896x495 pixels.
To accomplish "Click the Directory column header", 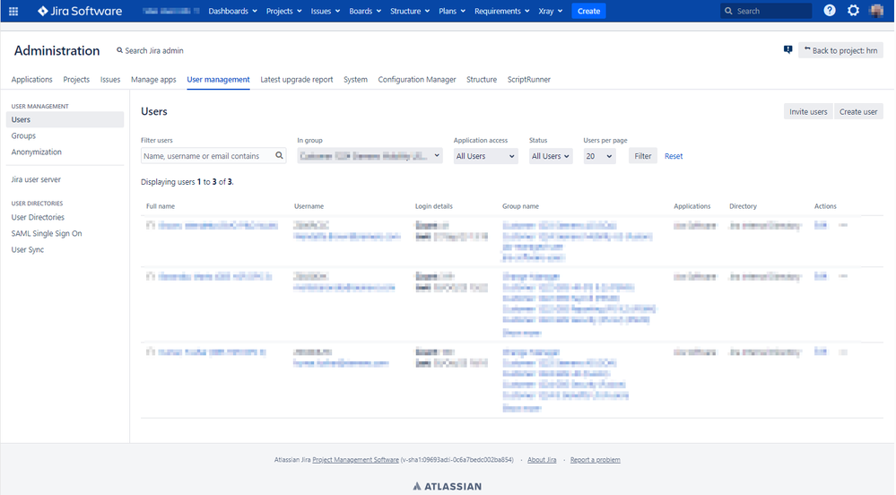I will click(x=743, y=206).
